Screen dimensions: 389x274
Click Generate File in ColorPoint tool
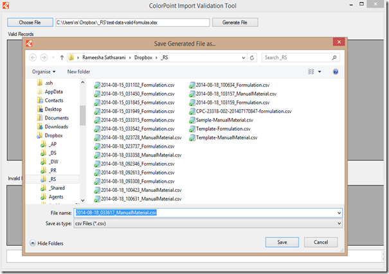coord(235,22)
